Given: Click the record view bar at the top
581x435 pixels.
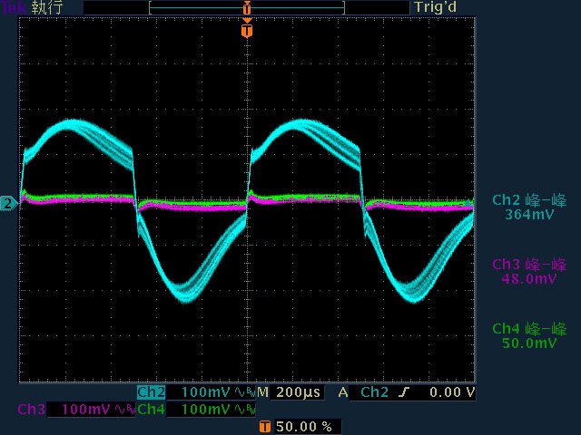Looking at the screenshot, I should pos(246,7).
